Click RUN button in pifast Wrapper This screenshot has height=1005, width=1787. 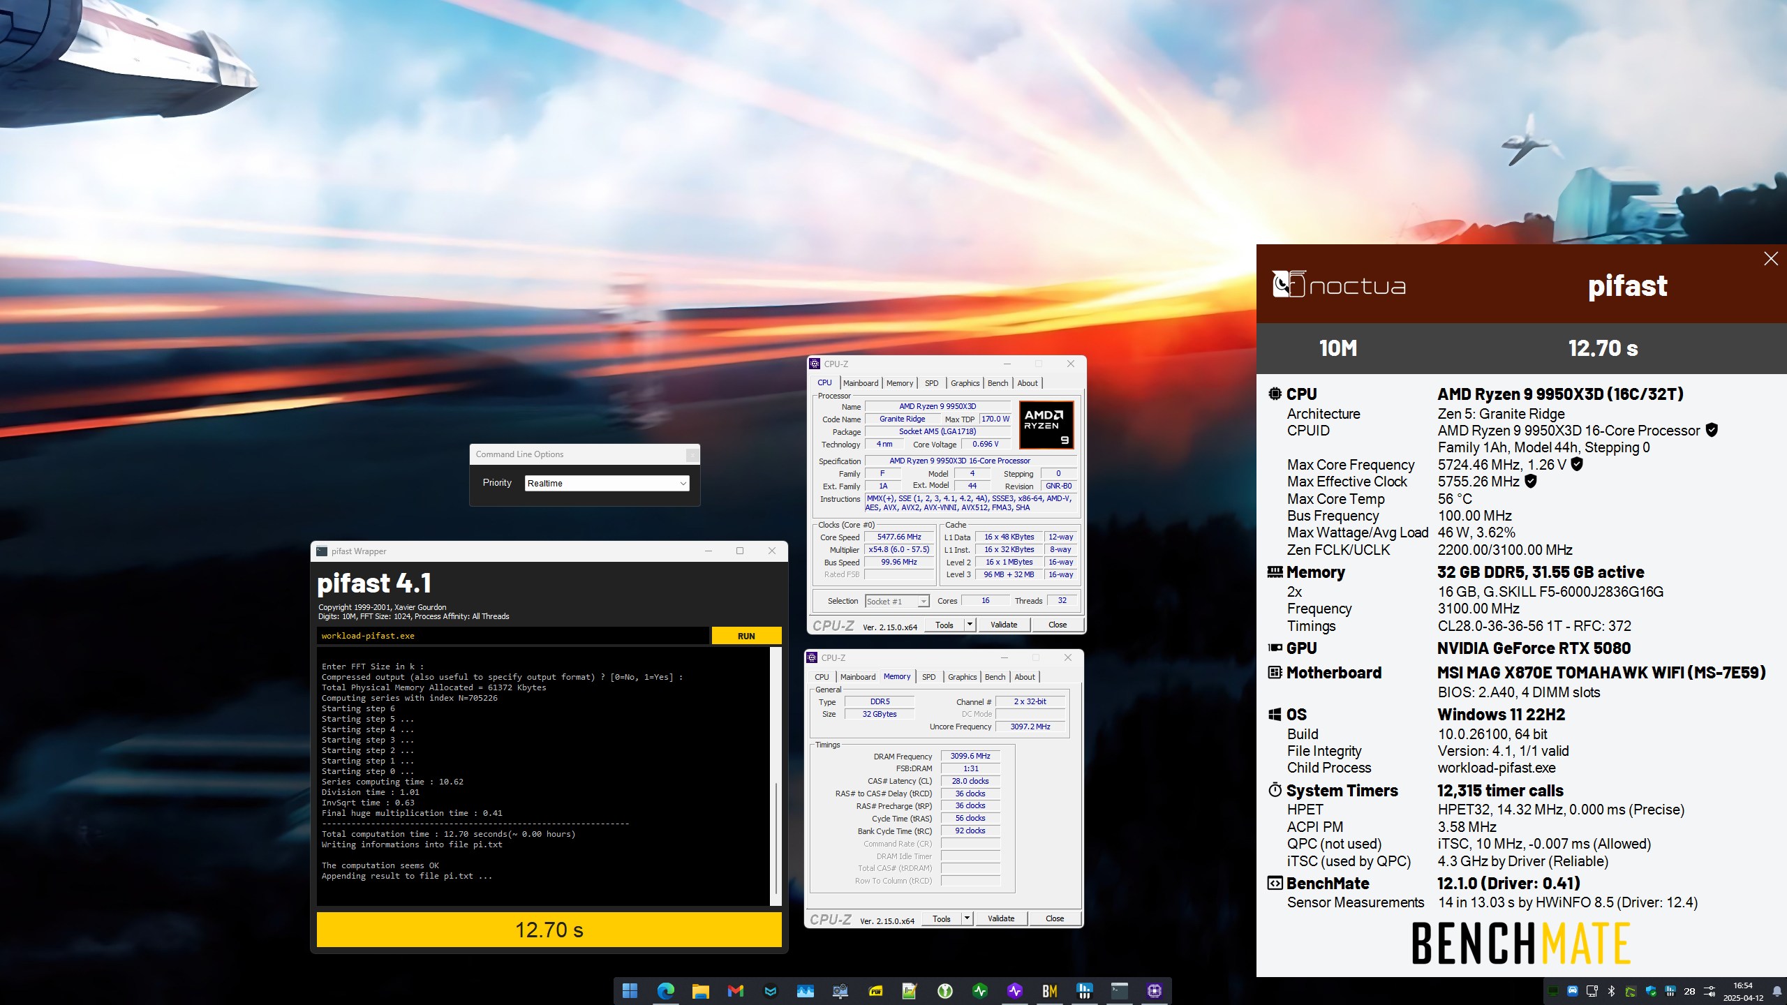click(746, 636)
